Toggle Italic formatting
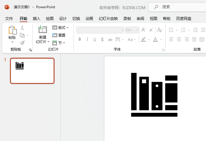Viewport: 206px width, 141px height. (87, 39)
